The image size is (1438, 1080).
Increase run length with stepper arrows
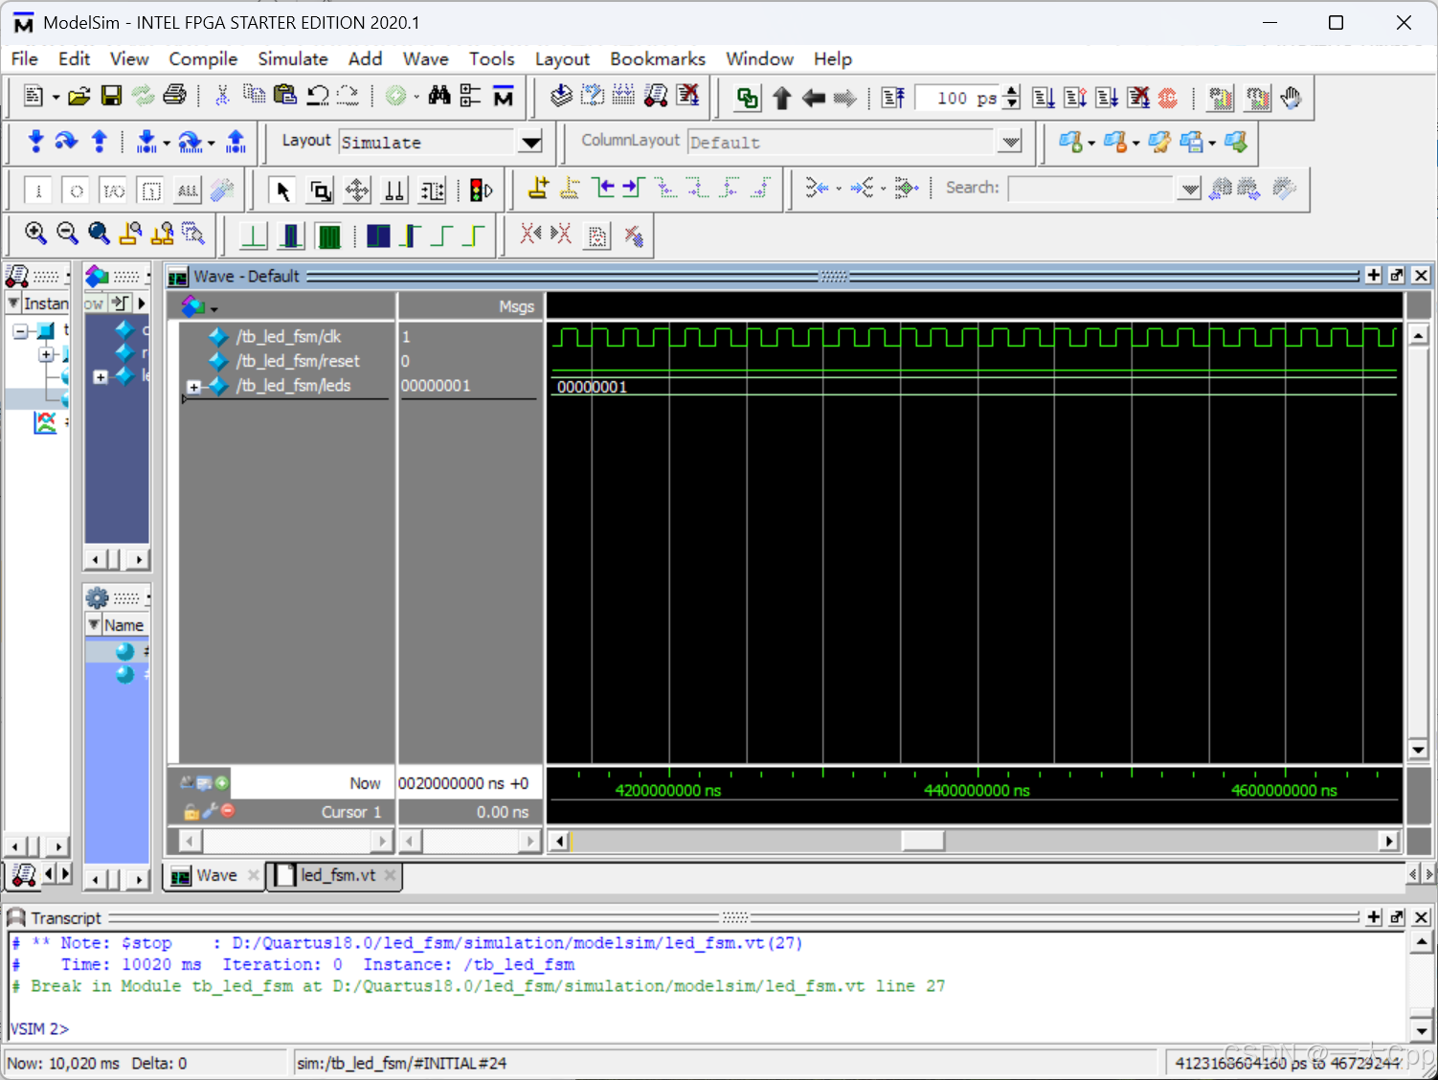tap(1013, 91)
